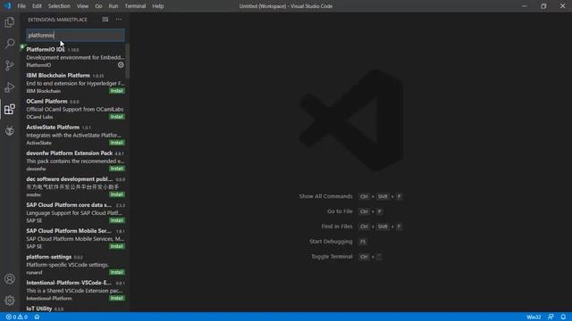
Task: Open the Run menu
Action: pyautogui.click(x=114, y=6)
